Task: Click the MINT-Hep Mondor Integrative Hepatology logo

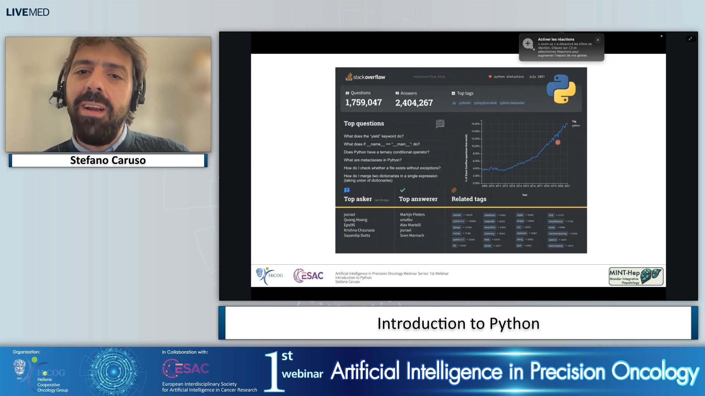Action: pos(636,276)
